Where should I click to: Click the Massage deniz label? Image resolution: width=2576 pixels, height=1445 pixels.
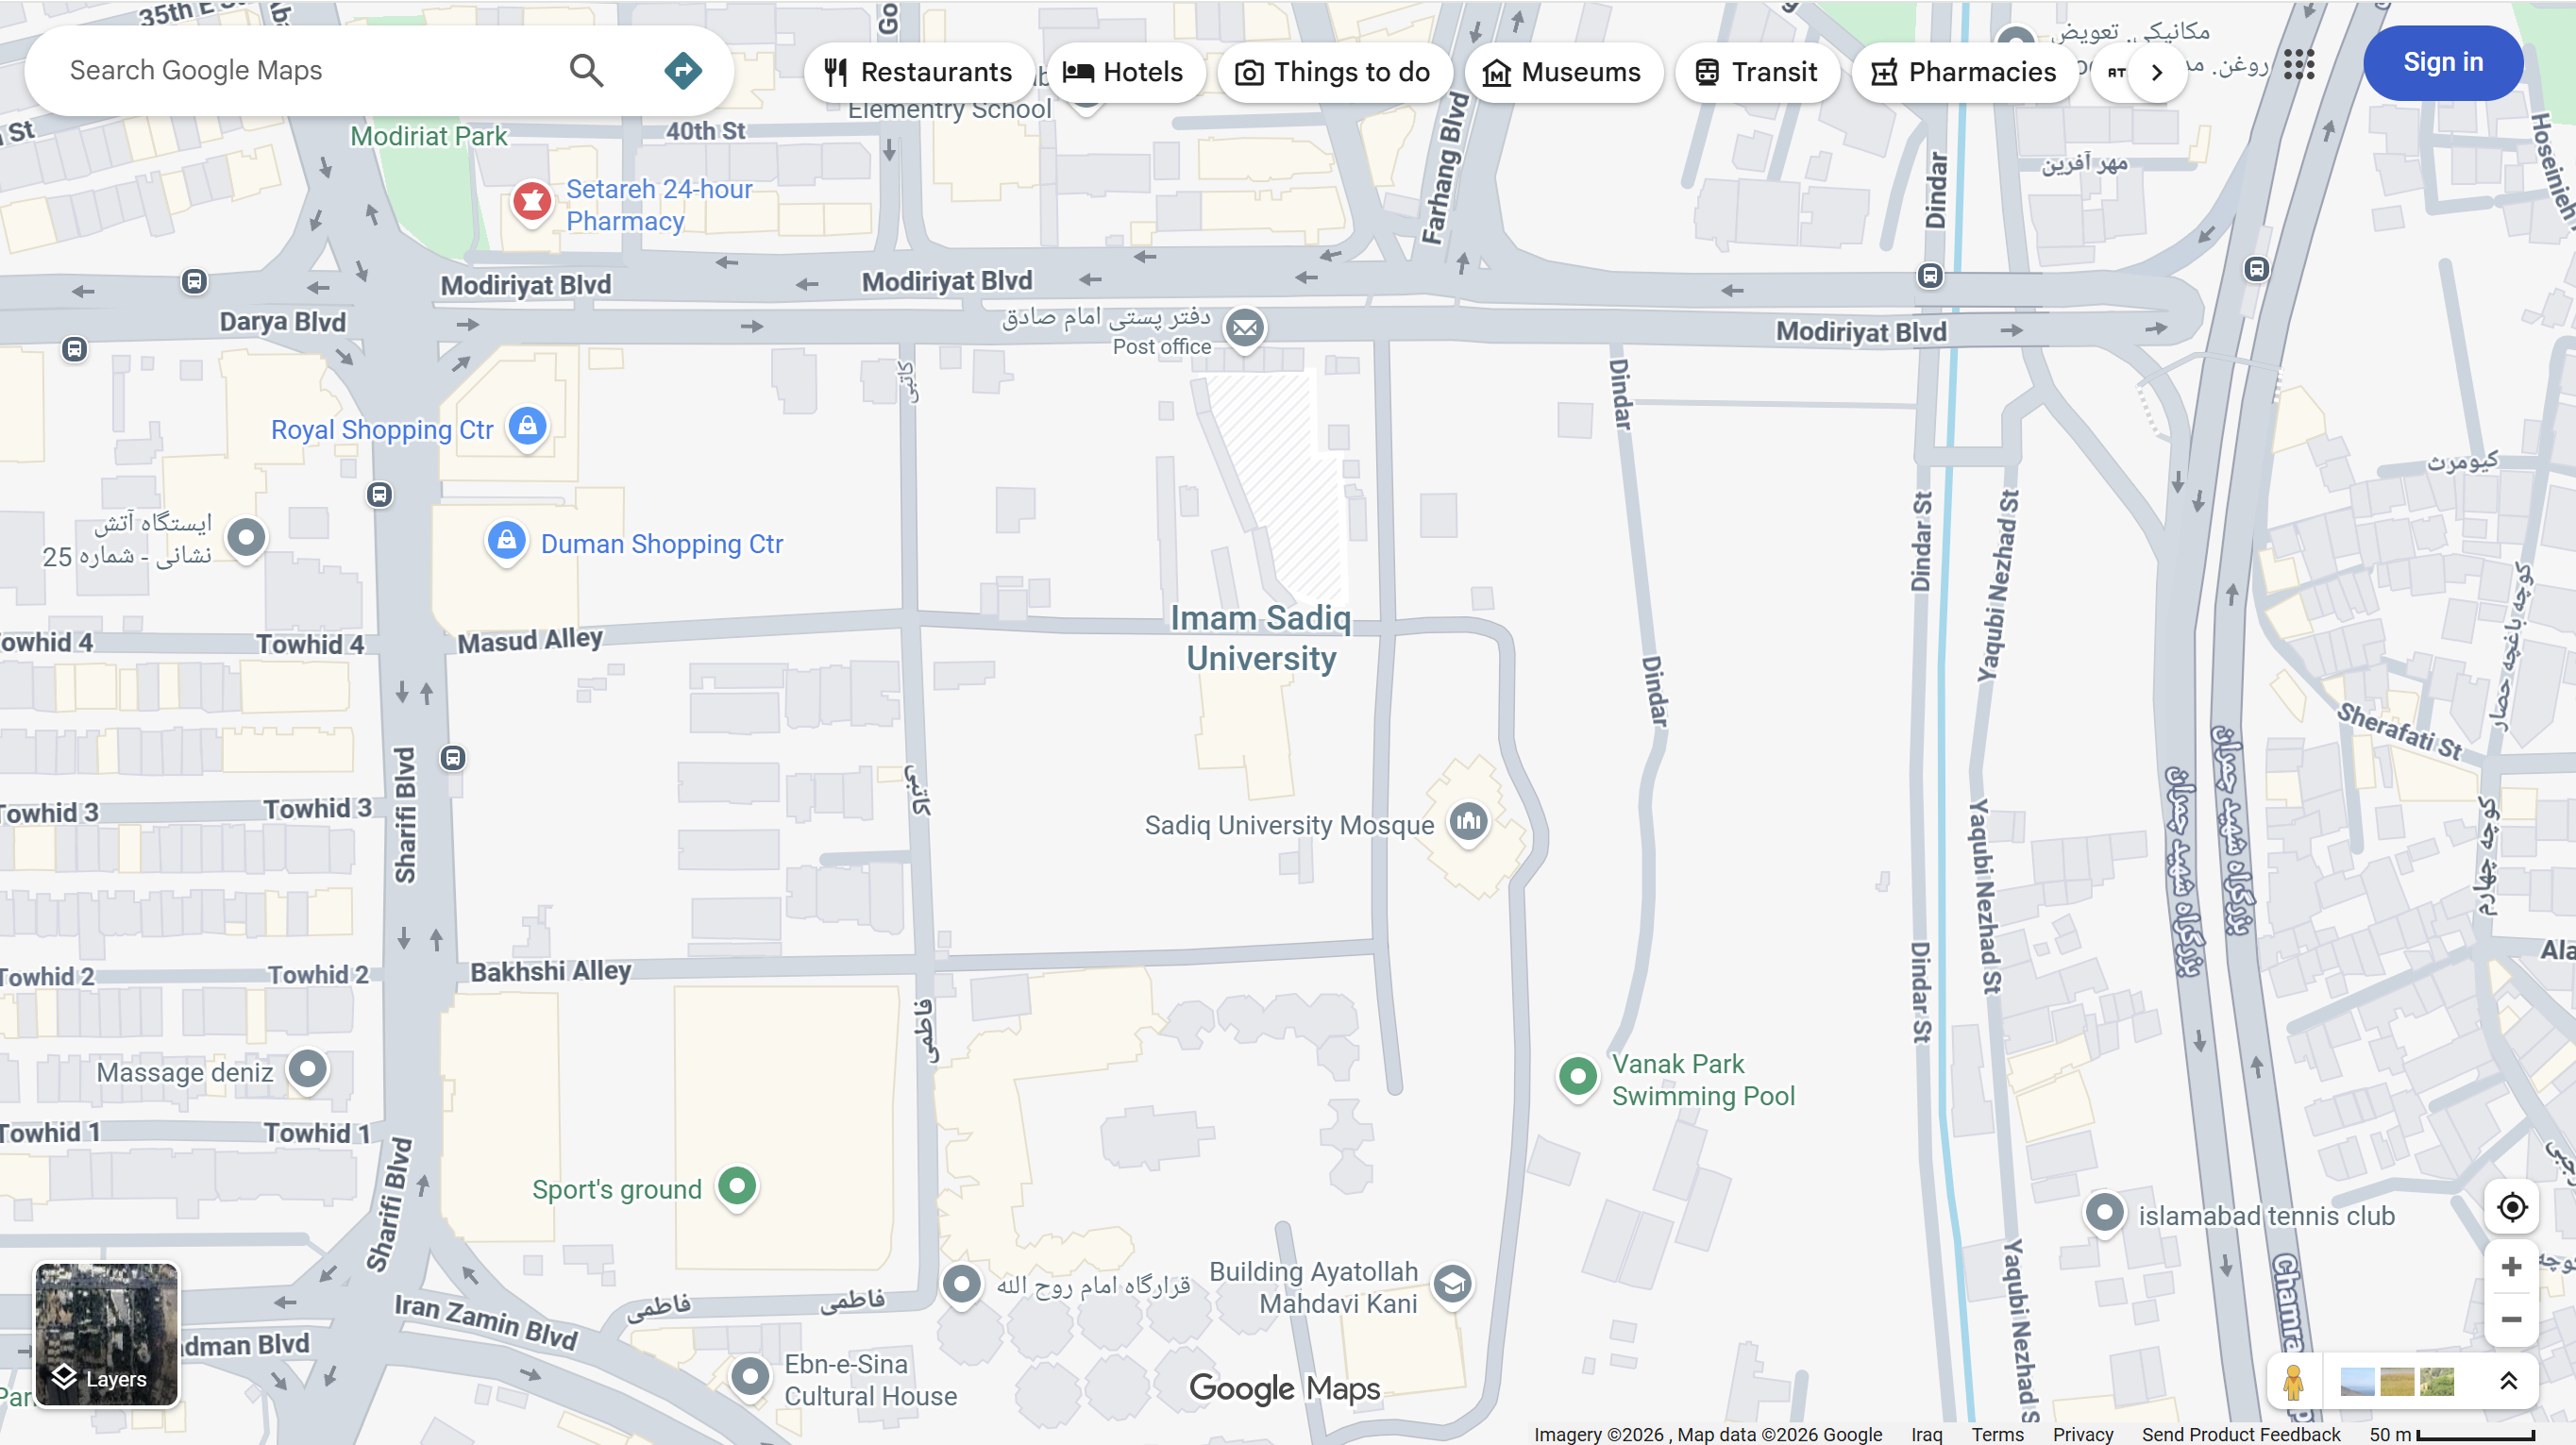(185, 1073)
